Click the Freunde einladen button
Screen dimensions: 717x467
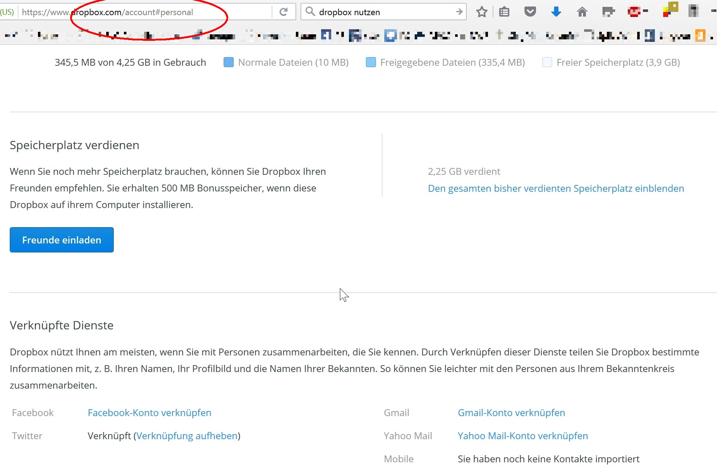62,240
